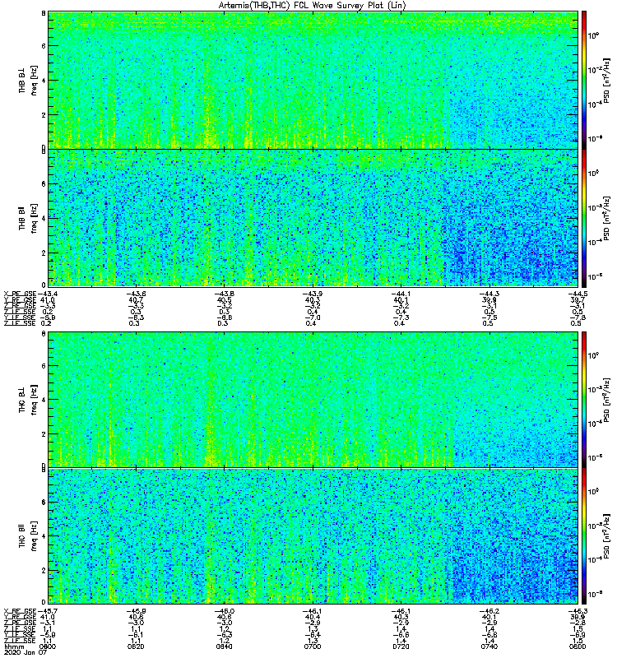Click the X_RE_GSE value -44.3
Screen dimensions: 617x658
click(x=489, y=294)
